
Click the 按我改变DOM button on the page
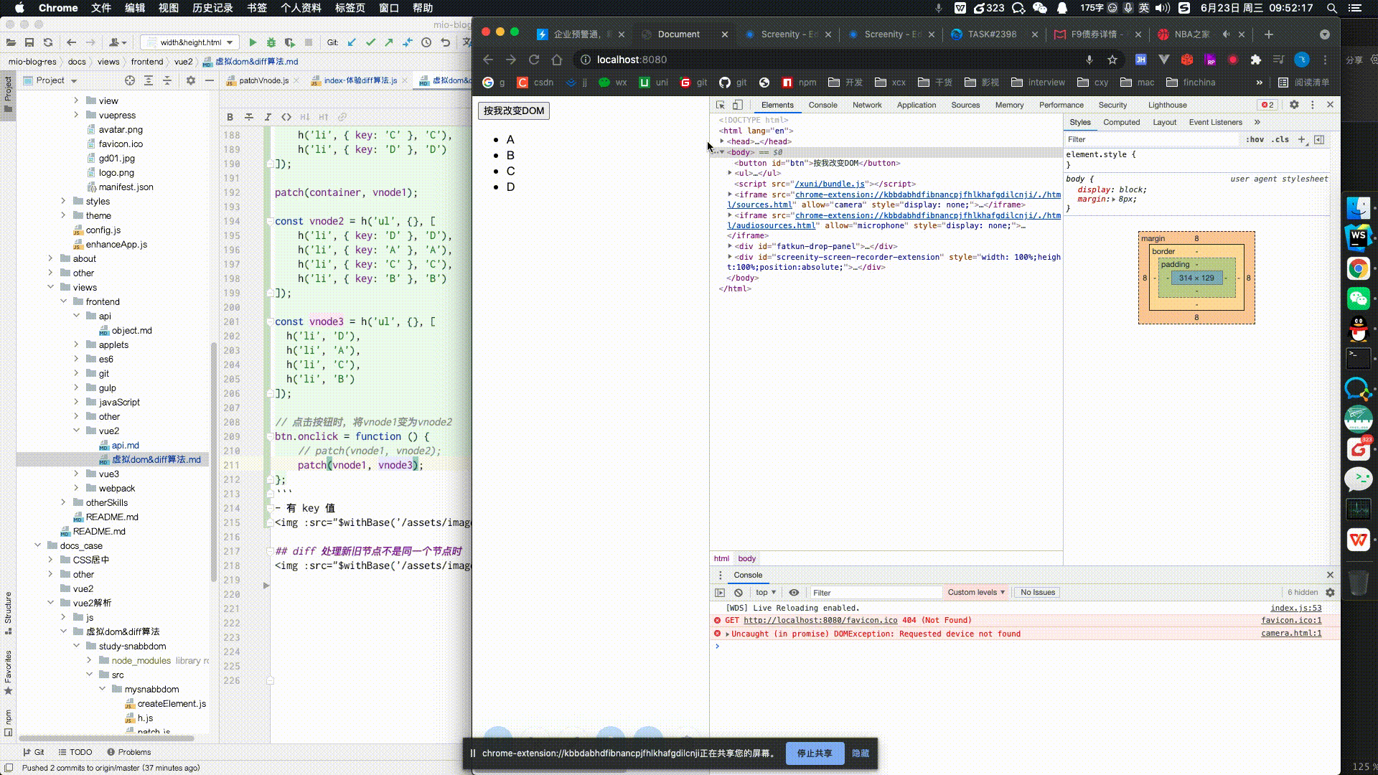point(514,111)
